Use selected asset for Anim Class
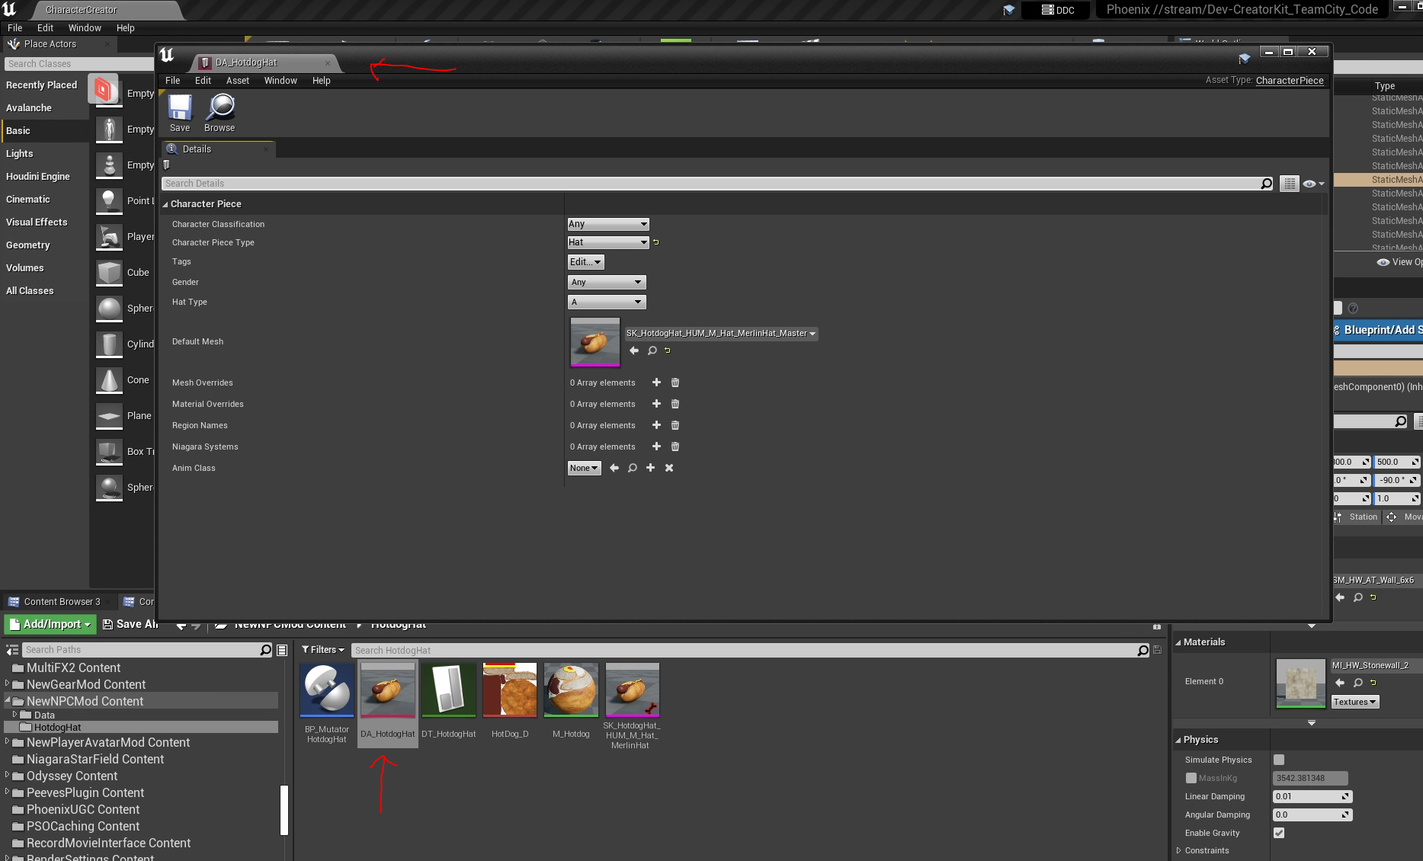The image size is (1423, 861). pos(614,468)
